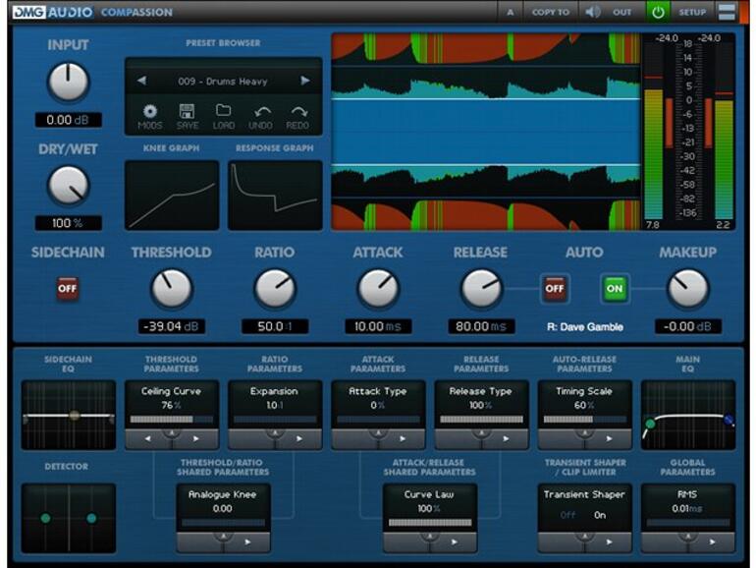
Task: Open the COPY TO menu
Action: click(550, 12)
